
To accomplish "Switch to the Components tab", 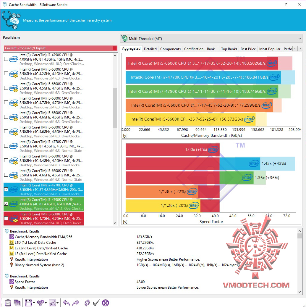I will 170,49.
